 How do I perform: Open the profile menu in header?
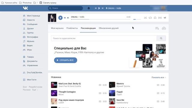[x=159, y=8]
